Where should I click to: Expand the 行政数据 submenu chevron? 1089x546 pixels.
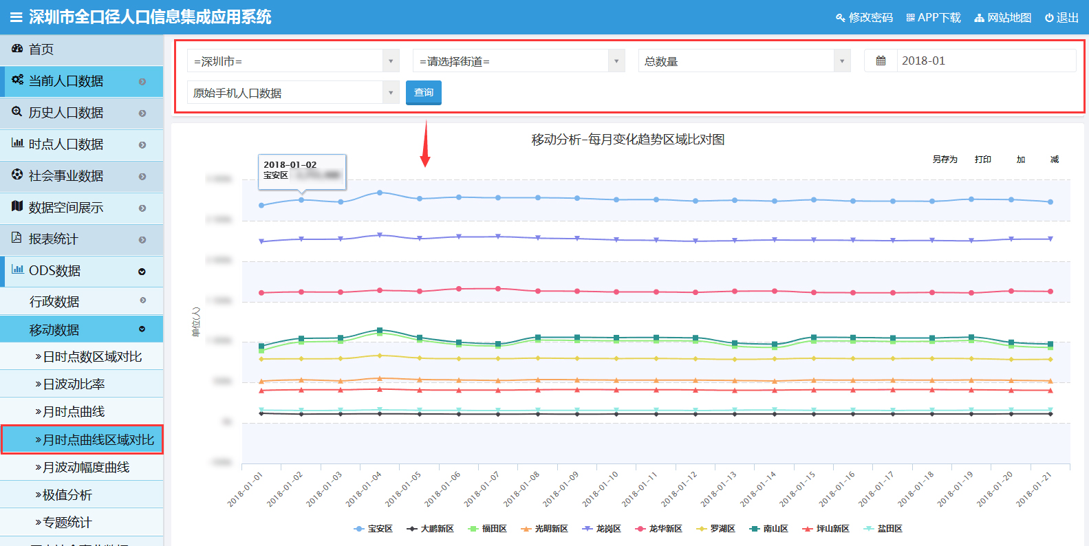tap(143, 300)
